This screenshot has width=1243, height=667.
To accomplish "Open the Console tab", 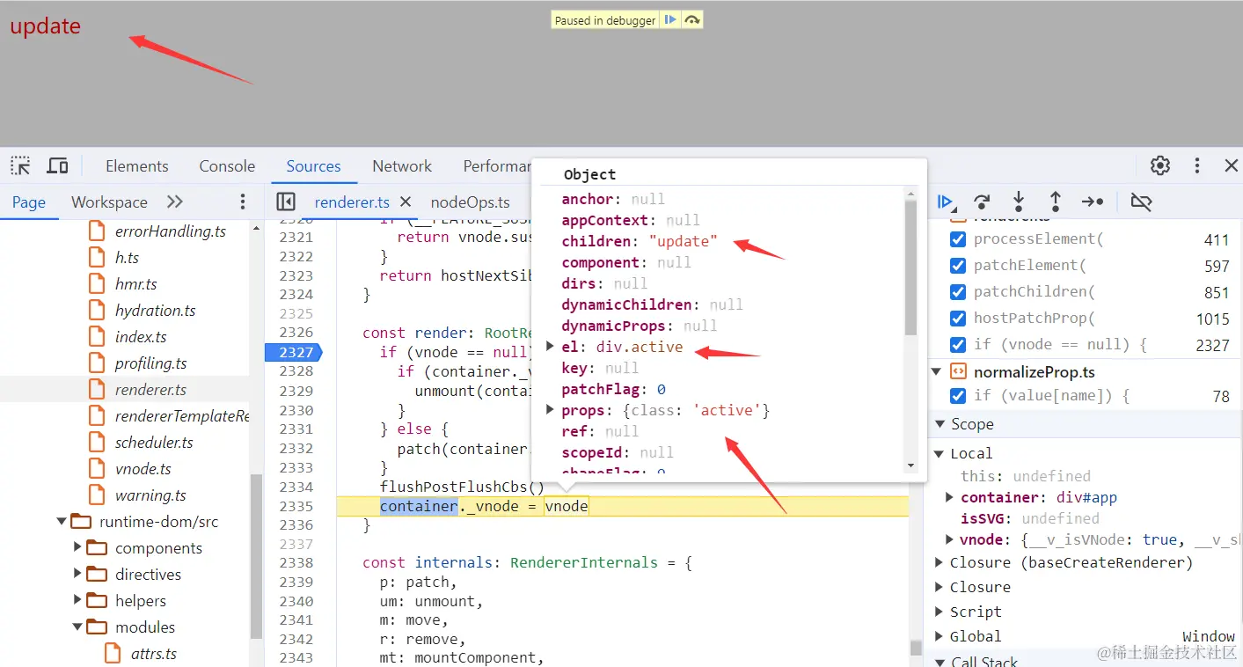I will [227, 166].
